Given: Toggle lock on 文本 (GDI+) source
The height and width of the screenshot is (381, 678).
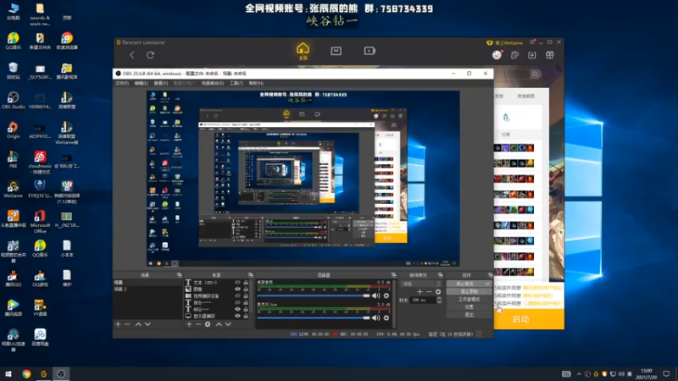Looking at the screenshot, I should pyautogui.click(x=246, y=283).
